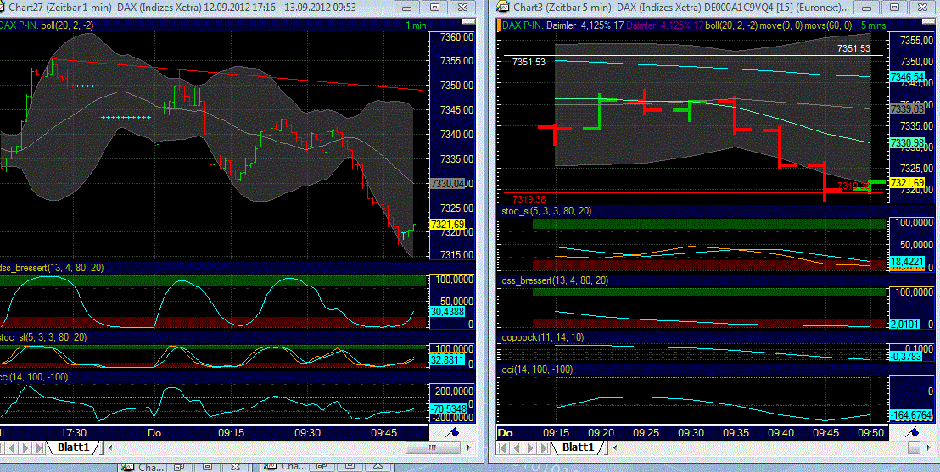Go to first sheet in Chart3

coord(504,447)
